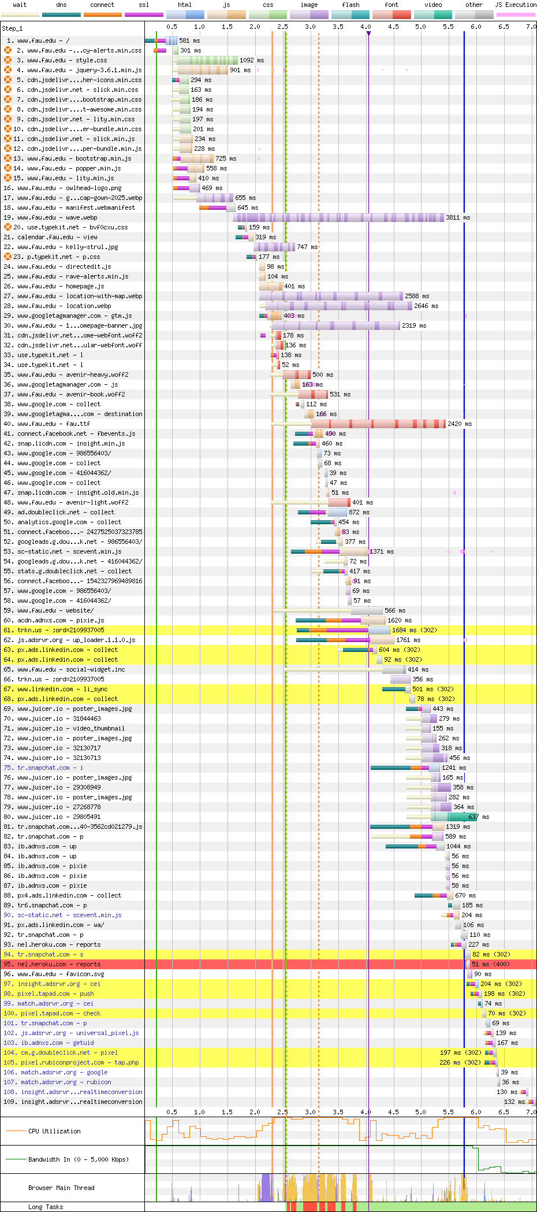
Task: Click render-blocking icon on her-icons.min.css row
Action: click(8, 80)
